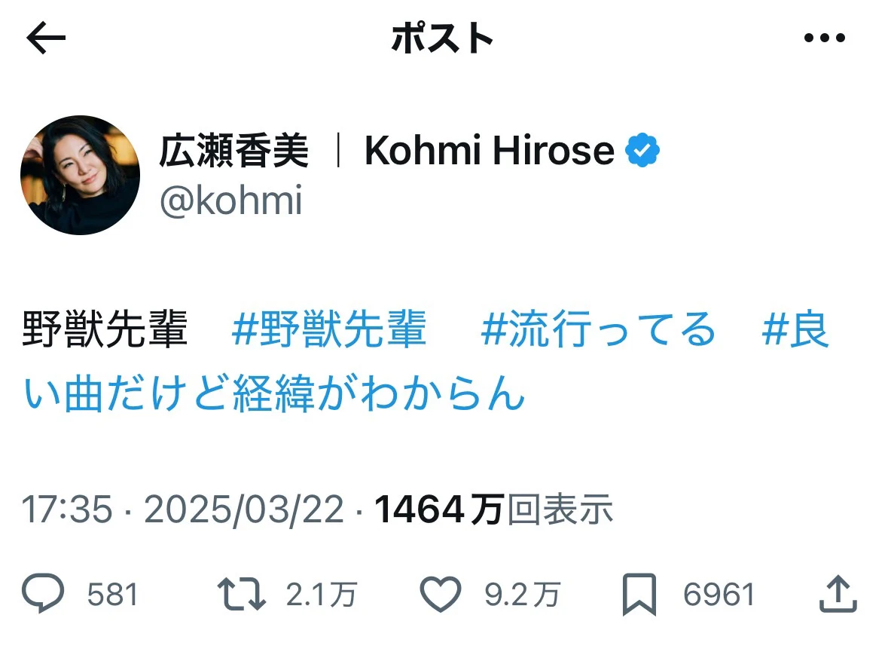Tap the blue verified badge

pos(642,151)
